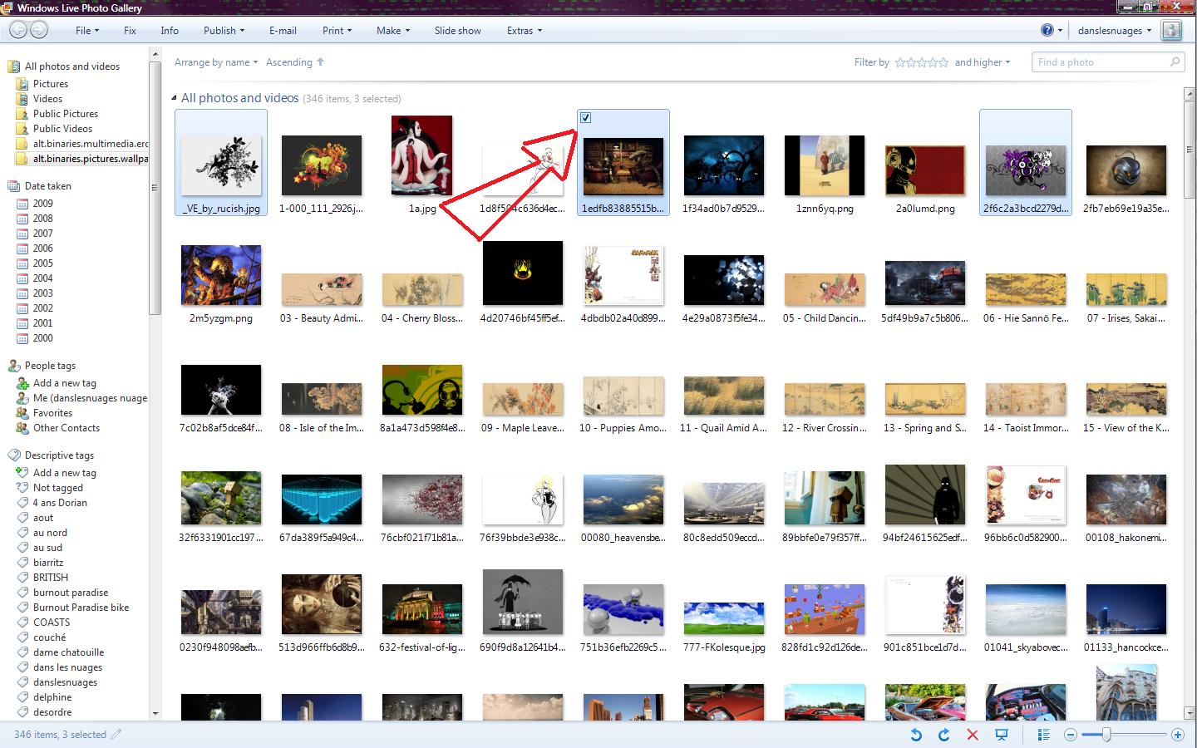
Task: Click the pencil icon in the status bar
Action: pyautogui.click(x=116, y=735)
